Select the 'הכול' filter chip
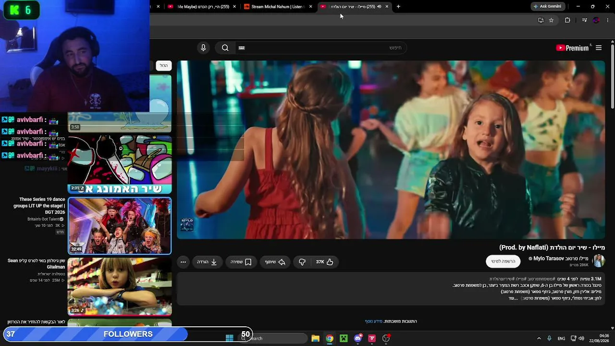615x346 pixels. pos(164,65)
